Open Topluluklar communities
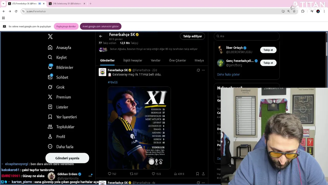 61,127
